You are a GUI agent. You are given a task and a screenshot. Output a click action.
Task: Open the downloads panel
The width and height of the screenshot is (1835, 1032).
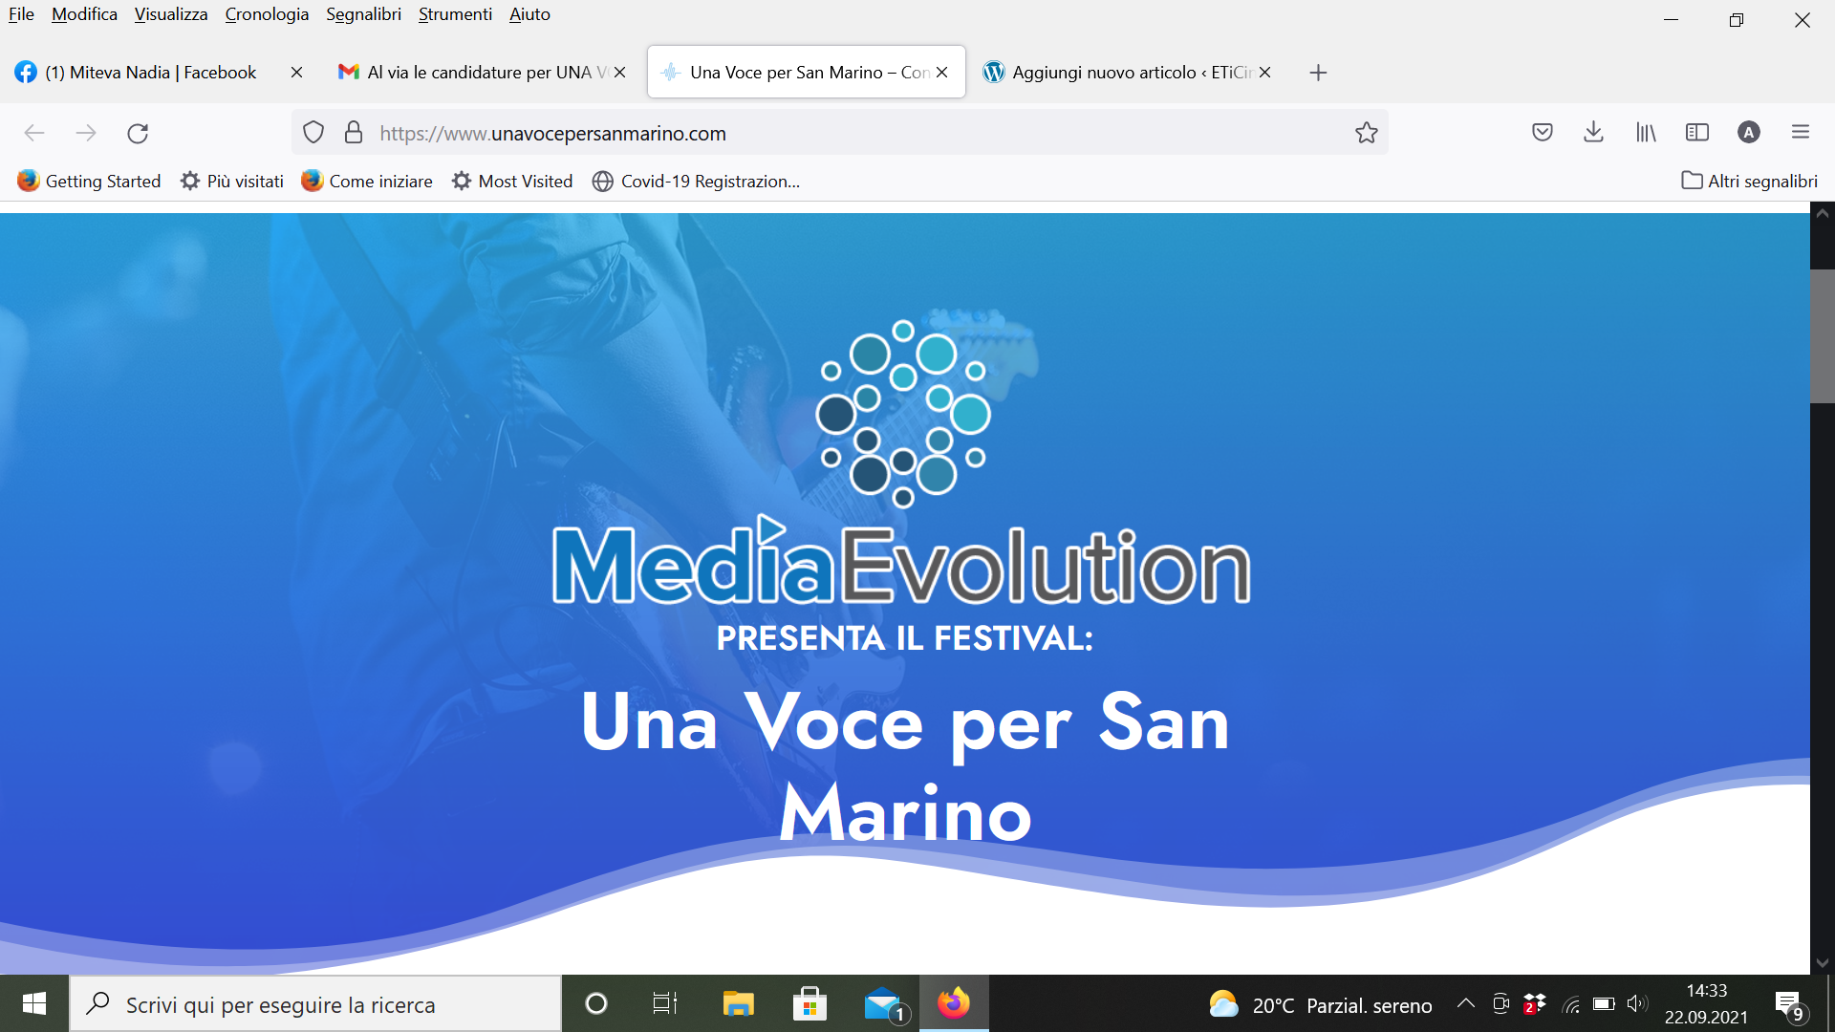point(1593,133)
